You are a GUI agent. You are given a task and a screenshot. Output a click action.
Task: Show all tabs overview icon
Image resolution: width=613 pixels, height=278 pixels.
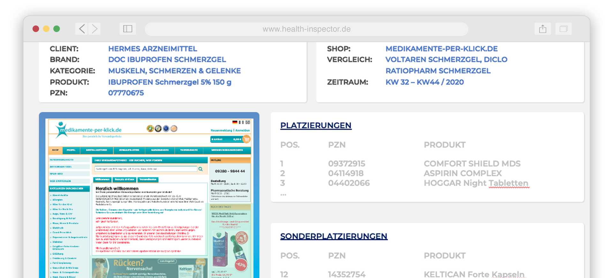tap(564, 29)
